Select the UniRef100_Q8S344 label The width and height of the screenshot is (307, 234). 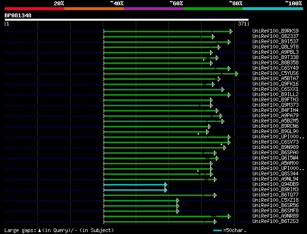coord(275,173)
